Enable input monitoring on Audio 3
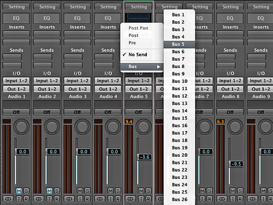The image size is (273, 205). point(80,199)
